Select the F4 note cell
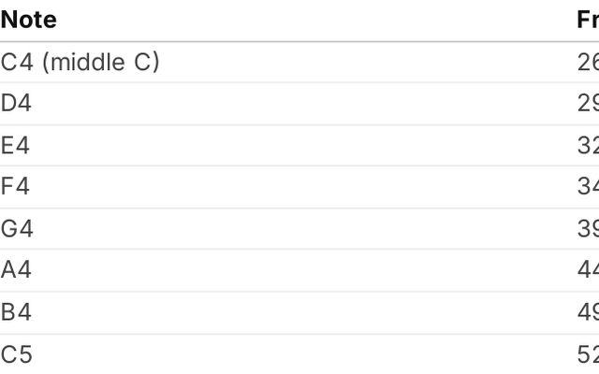Image resolution: width=599 pixels, height=374 pixels. click(x=16, y=187)
